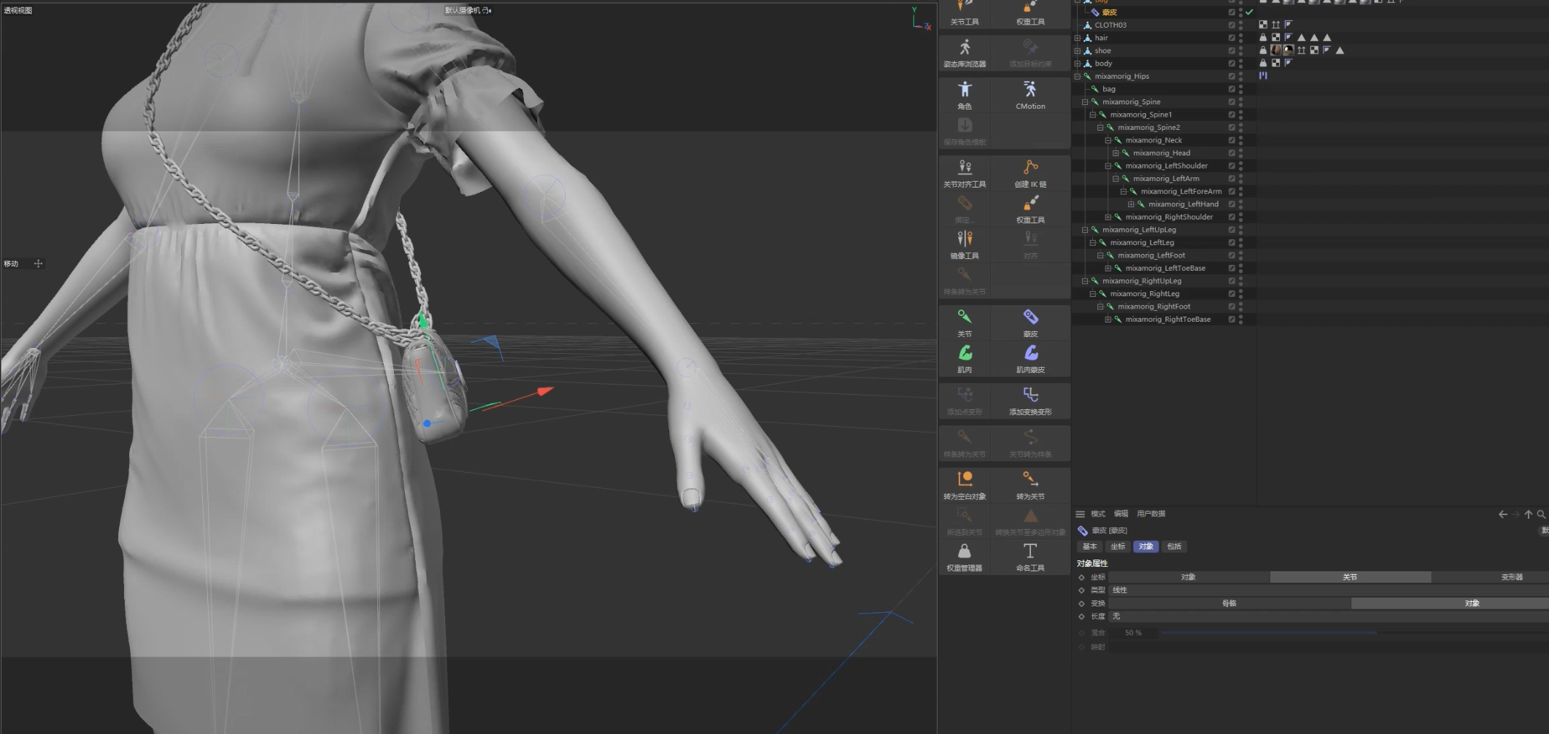Screen dimensions: 1549x734
Task: Open the 关节对齐工具 joint align tool
Action: point(965,174)
